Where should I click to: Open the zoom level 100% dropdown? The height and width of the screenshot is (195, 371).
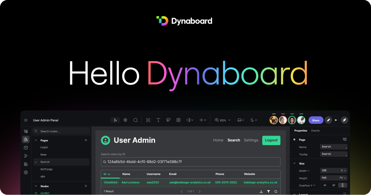click(222, 120)
